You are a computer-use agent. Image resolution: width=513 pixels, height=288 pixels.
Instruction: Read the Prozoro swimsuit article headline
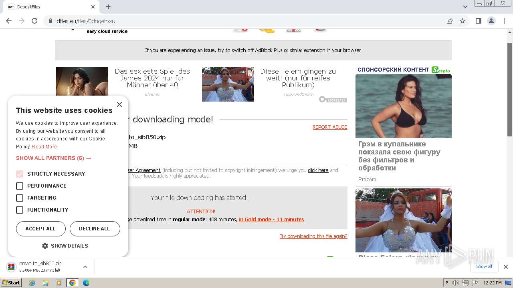pyautogui.click(x=399, y=156)
